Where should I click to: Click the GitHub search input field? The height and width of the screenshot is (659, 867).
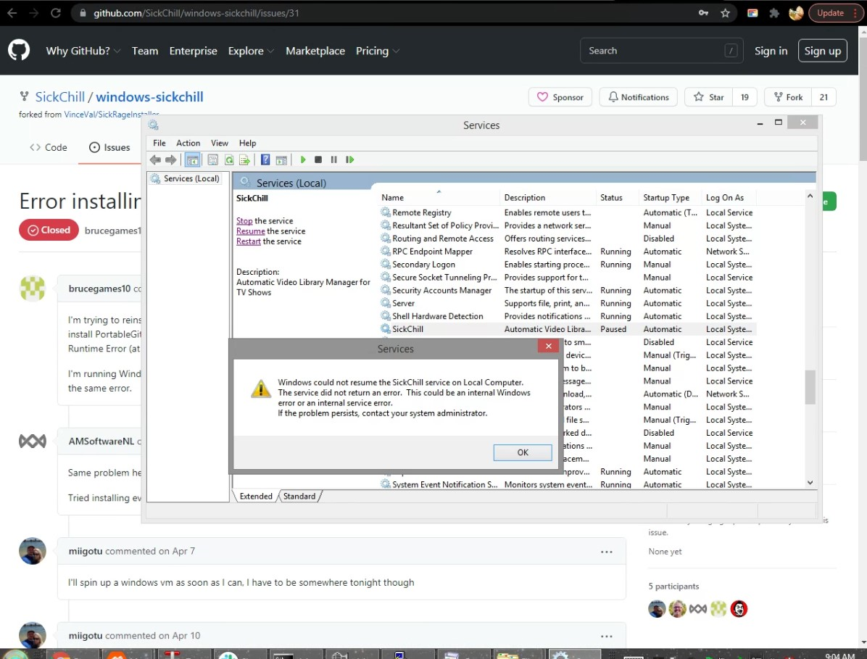click(x=660, y=50)
